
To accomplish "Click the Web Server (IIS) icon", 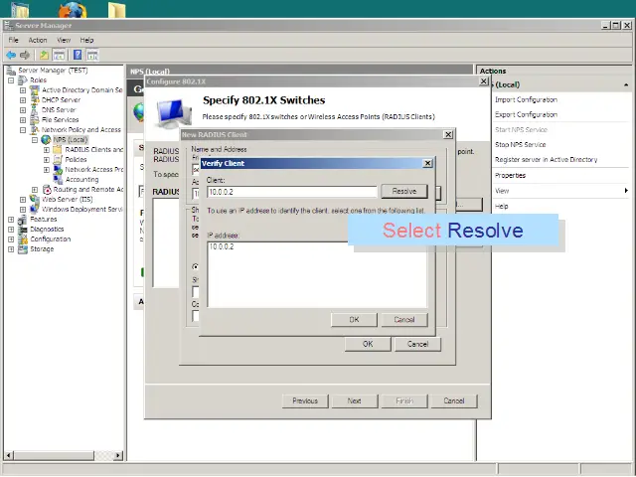I will pyautogui.click(x=35, y=199).
